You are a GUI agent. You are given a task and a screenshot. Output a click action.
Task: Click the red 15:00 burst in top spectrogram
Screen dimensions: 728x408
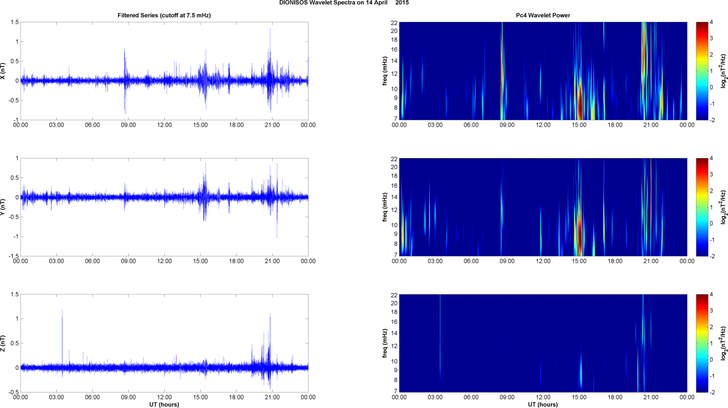pyautogui.click(x=579, y=101)
